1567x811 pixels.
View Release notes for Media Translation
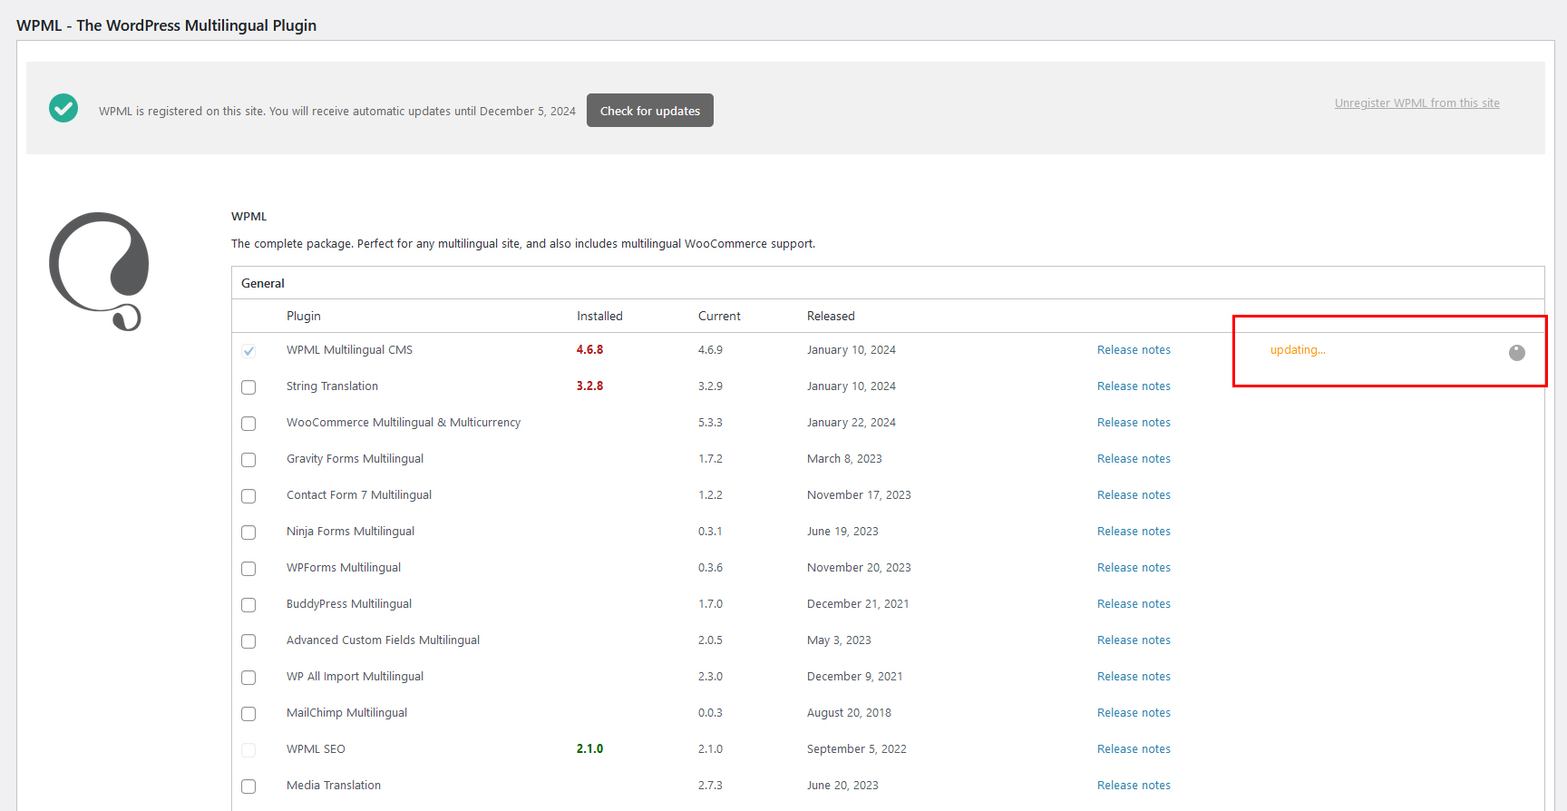click(x=1134, y=786)
